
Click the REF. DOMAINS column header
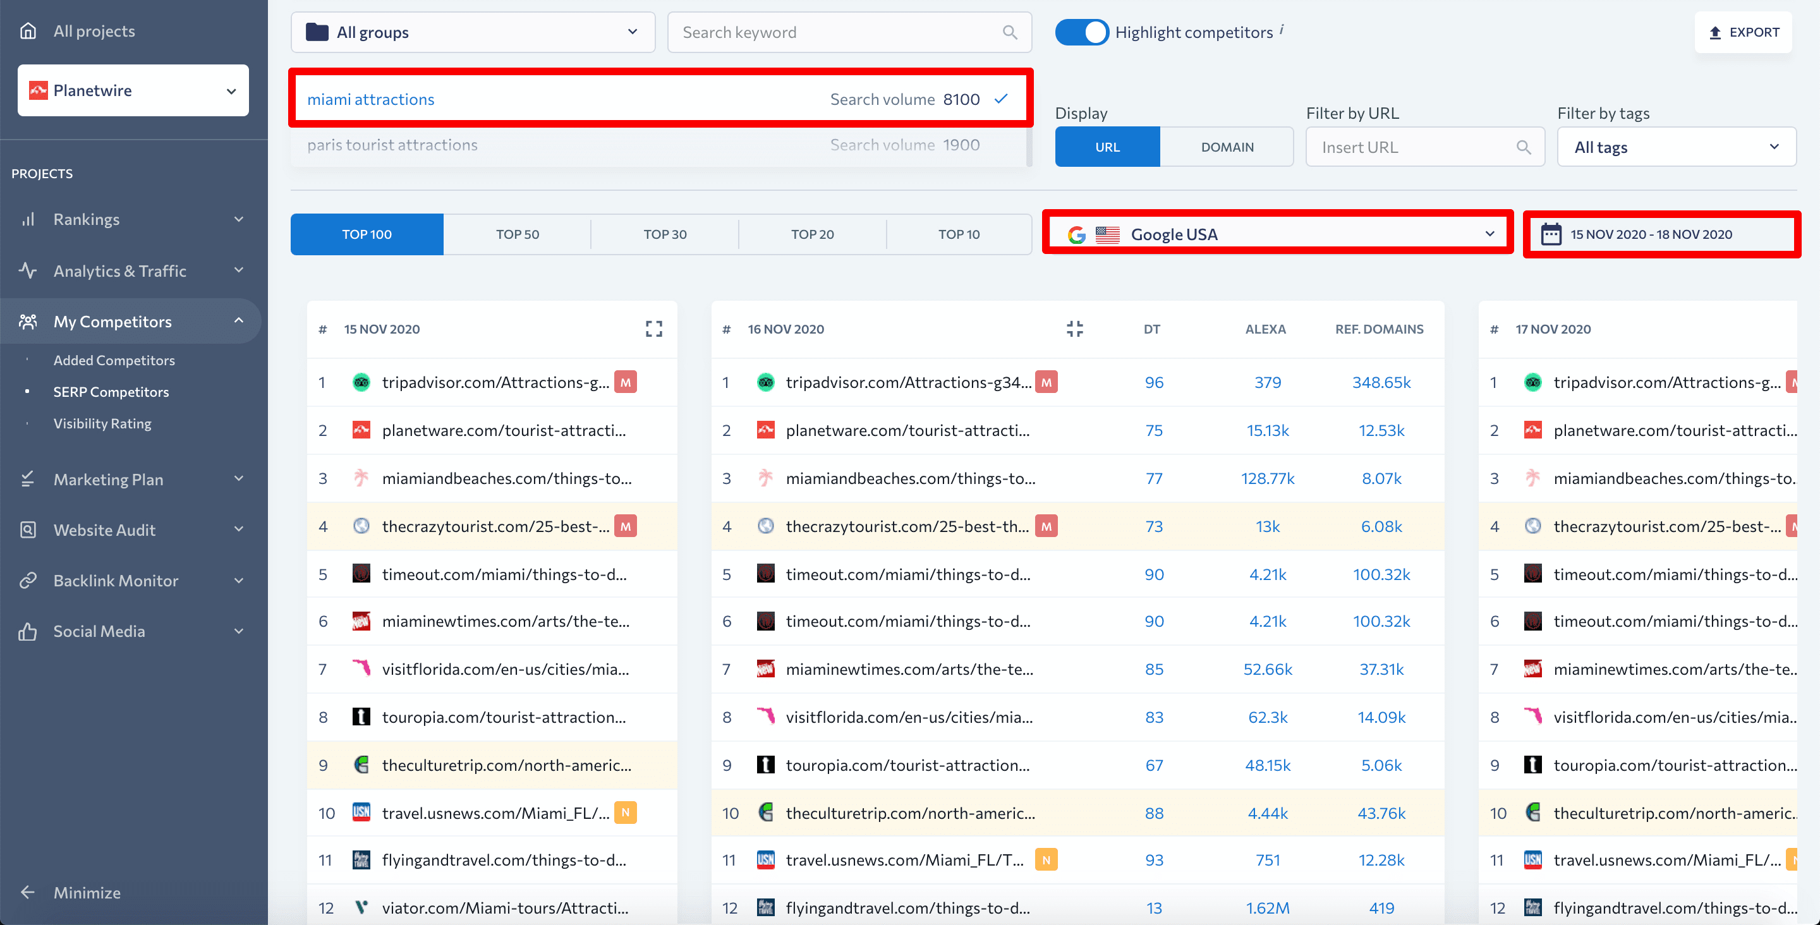(1378, 329)
